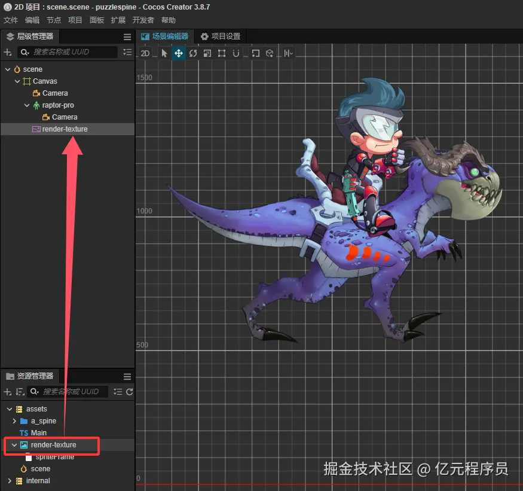
Task: Open the 节点 menu
Action: (54, 20)
